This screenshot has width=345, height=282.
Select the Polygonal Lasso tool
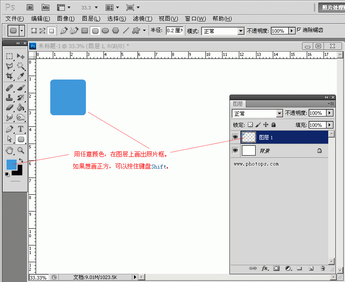click(9, 66)
